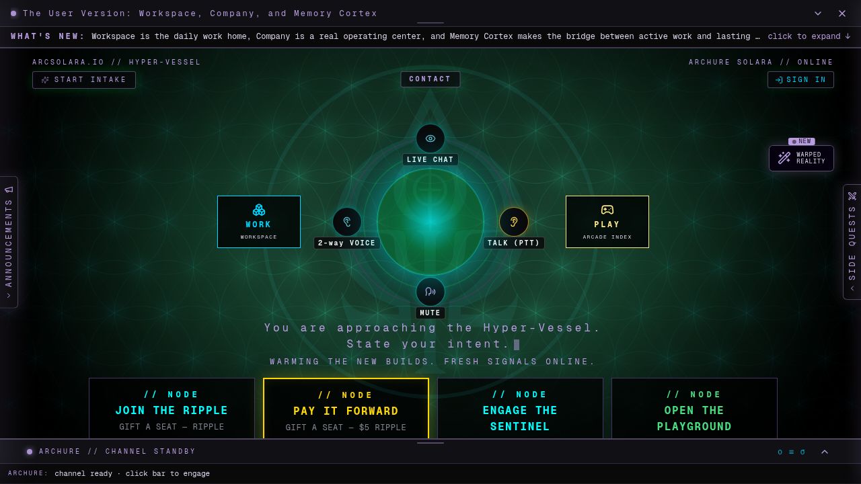Screen dimensions: 861x484
Task: Open the Play arcade index tile
Action: (x=607, y=222)
